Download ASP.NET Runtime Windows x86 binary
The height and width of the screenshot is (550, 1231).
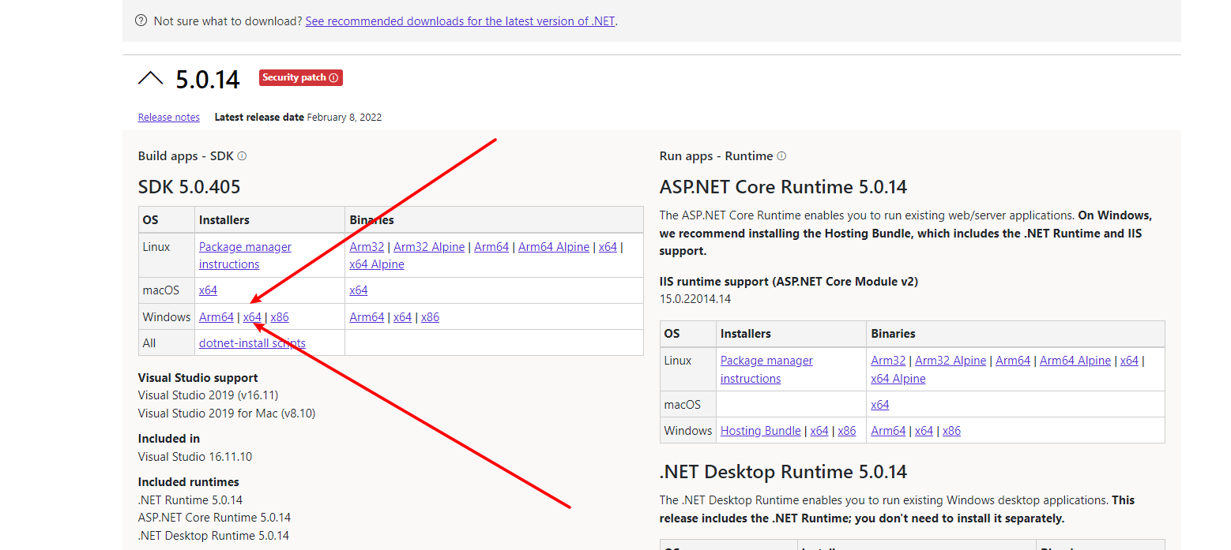coord(951,431)
